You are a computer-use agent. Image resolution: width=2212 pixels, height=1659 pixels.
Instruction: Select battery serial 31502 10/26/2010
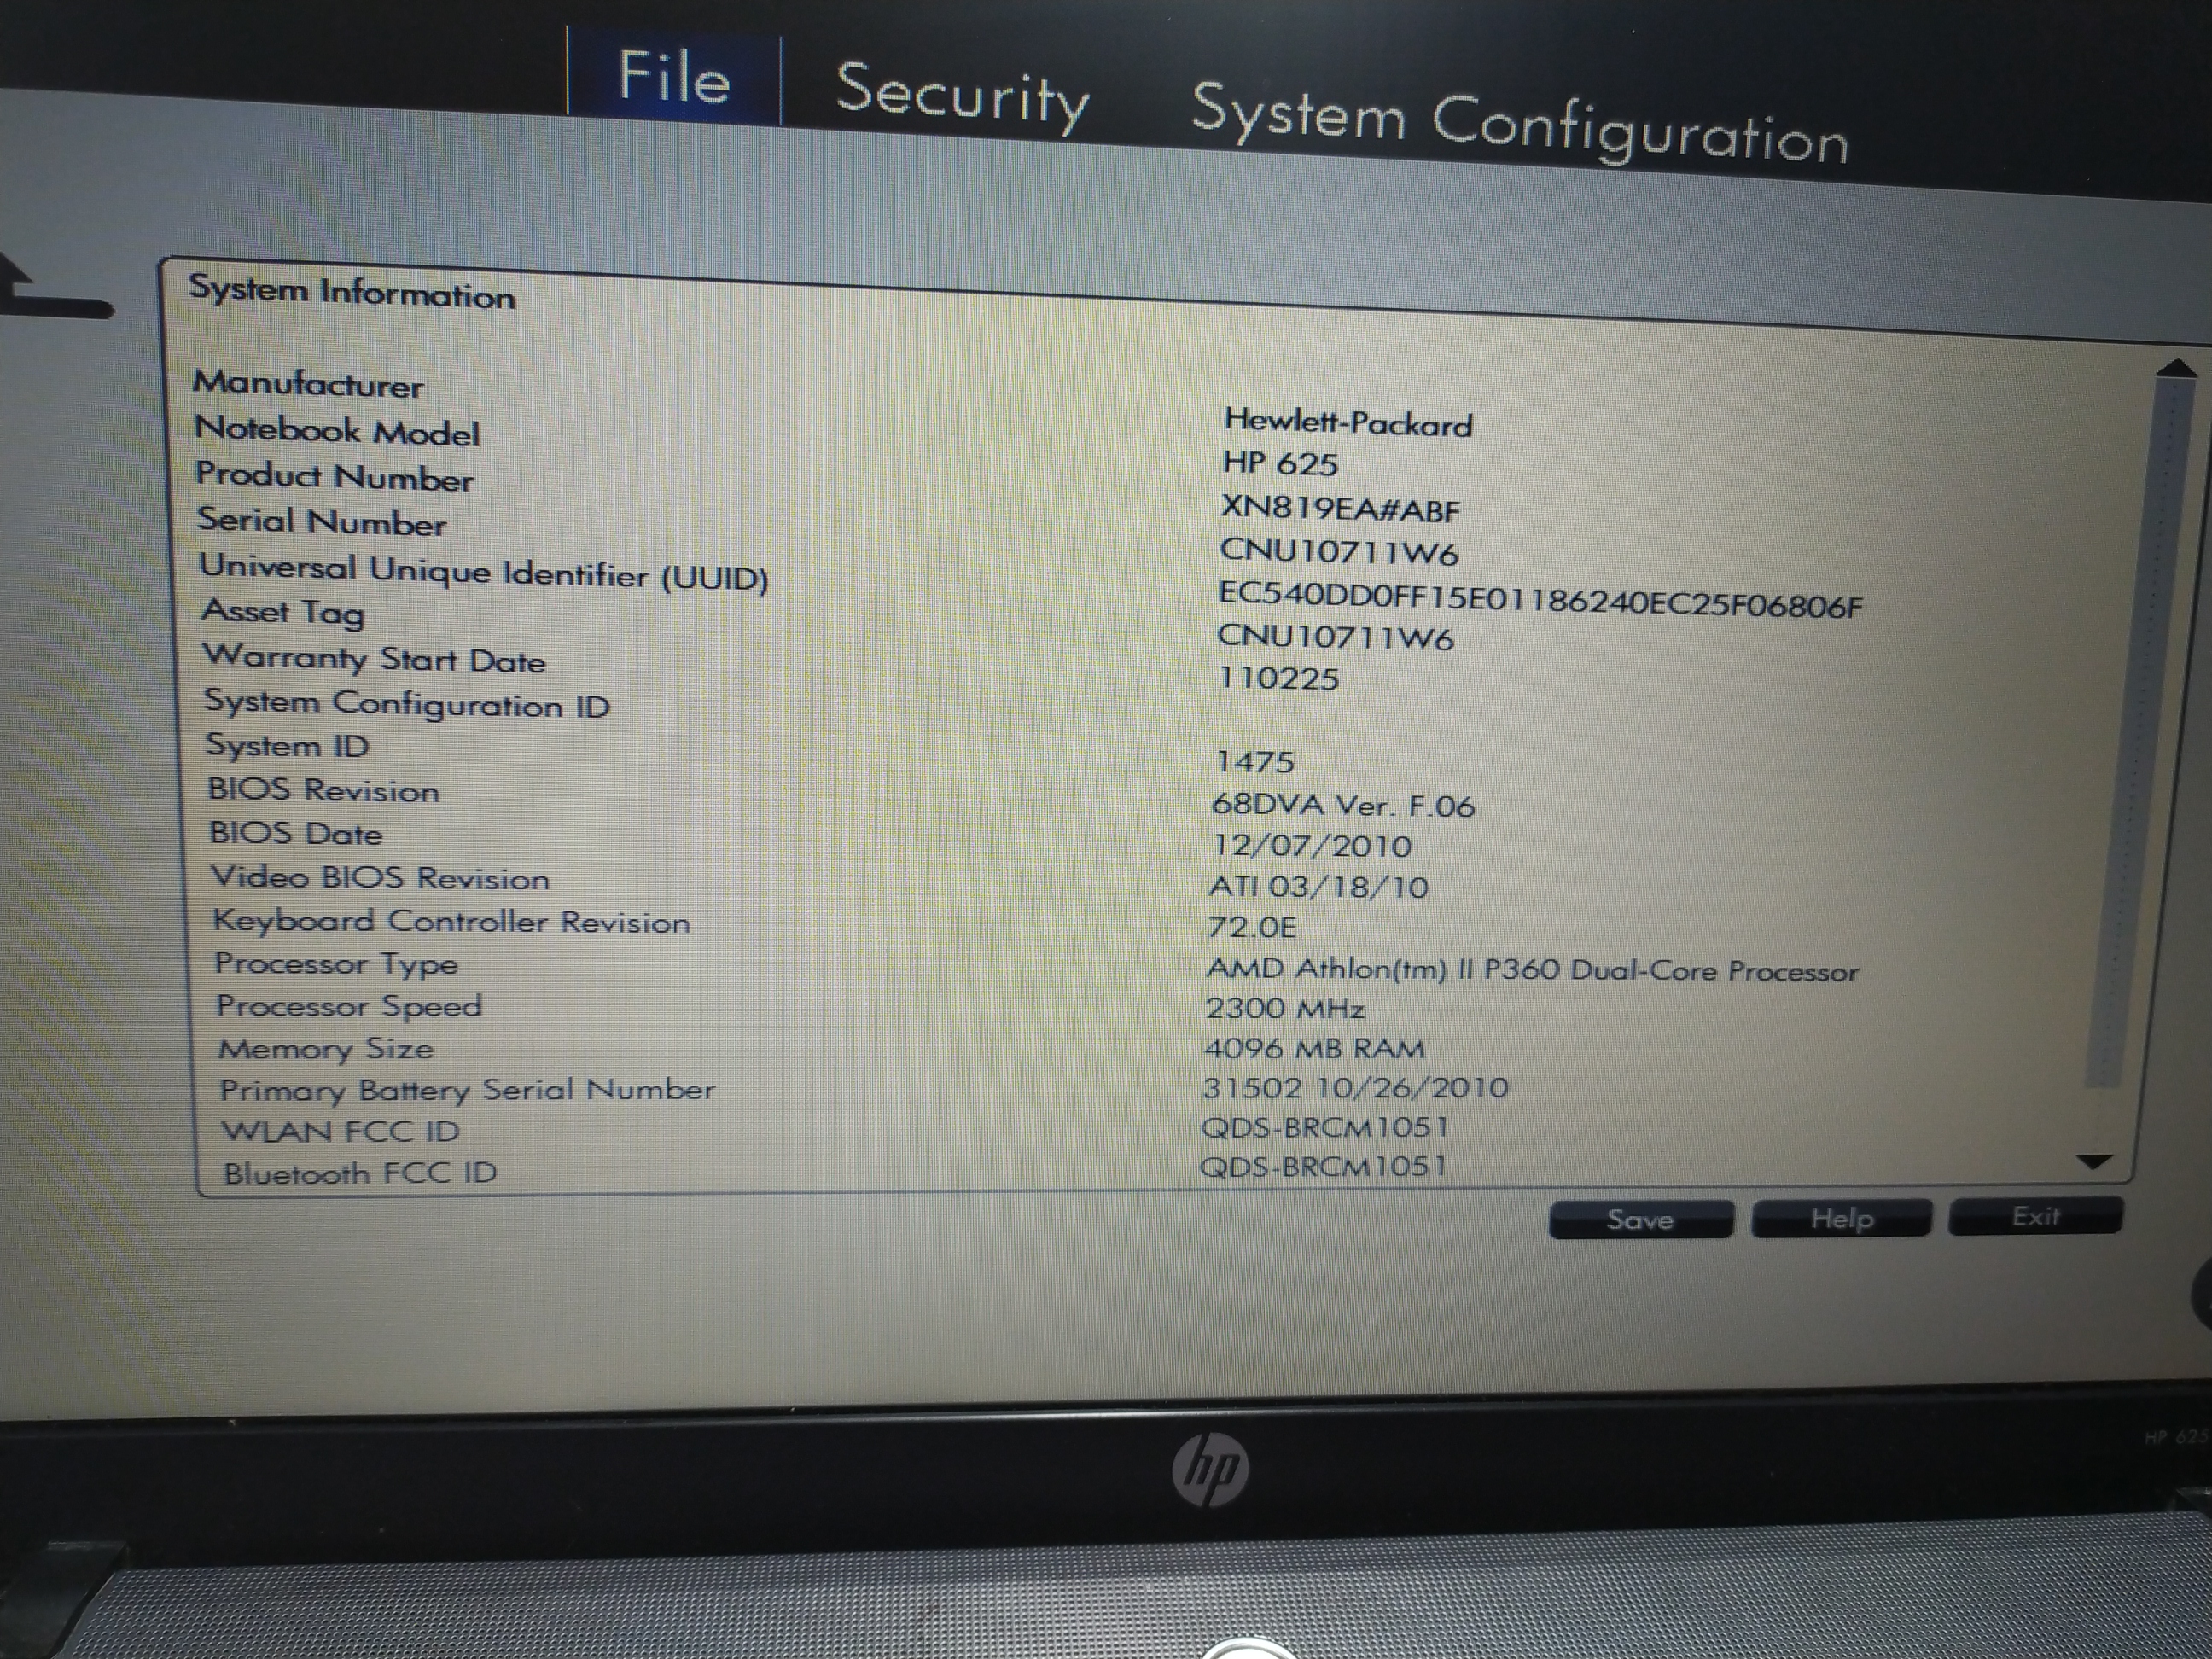coord(1355,1087)
